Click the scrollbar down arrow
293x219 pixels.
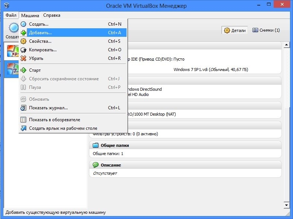click(286, 205)
